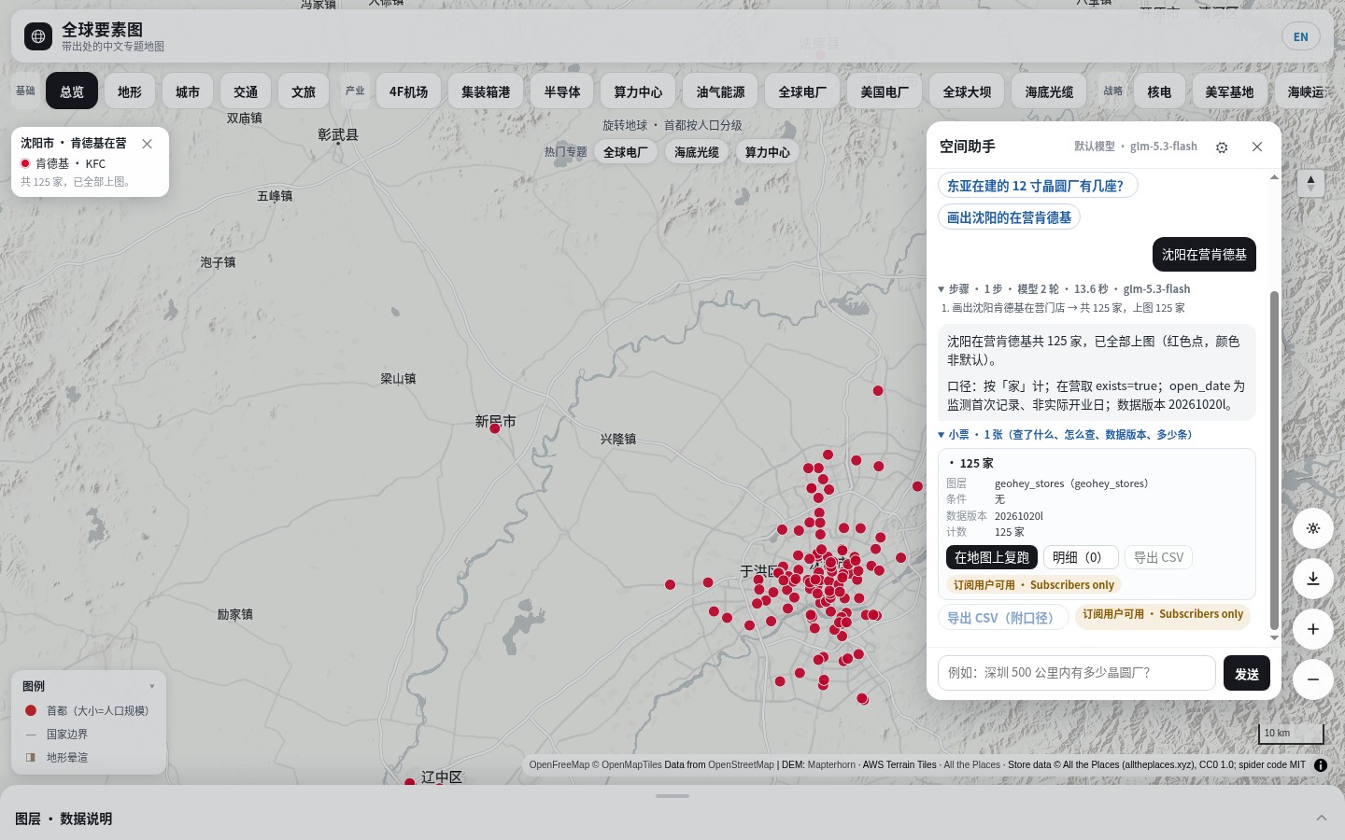Send message with 发送 button

tap(1247, 673)
